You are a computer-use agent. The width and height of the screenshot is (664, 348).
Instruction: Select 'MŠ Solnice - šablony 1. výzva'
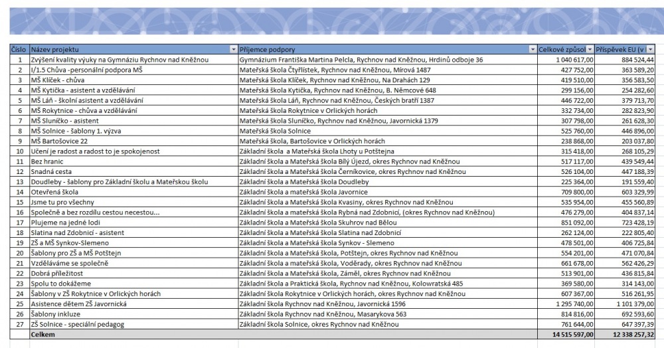point(134,131)
